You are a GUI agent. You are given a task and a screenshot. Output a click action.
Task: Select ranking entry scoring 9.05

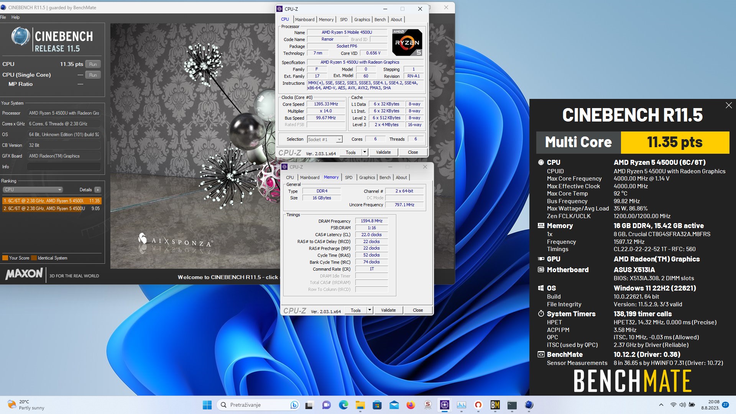coord(52,209)
